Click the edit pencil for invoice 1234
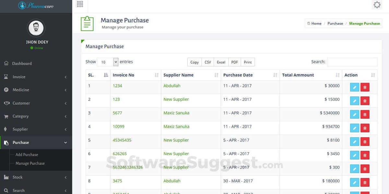This screenshot has width=389, height=194. click(355, 87)
